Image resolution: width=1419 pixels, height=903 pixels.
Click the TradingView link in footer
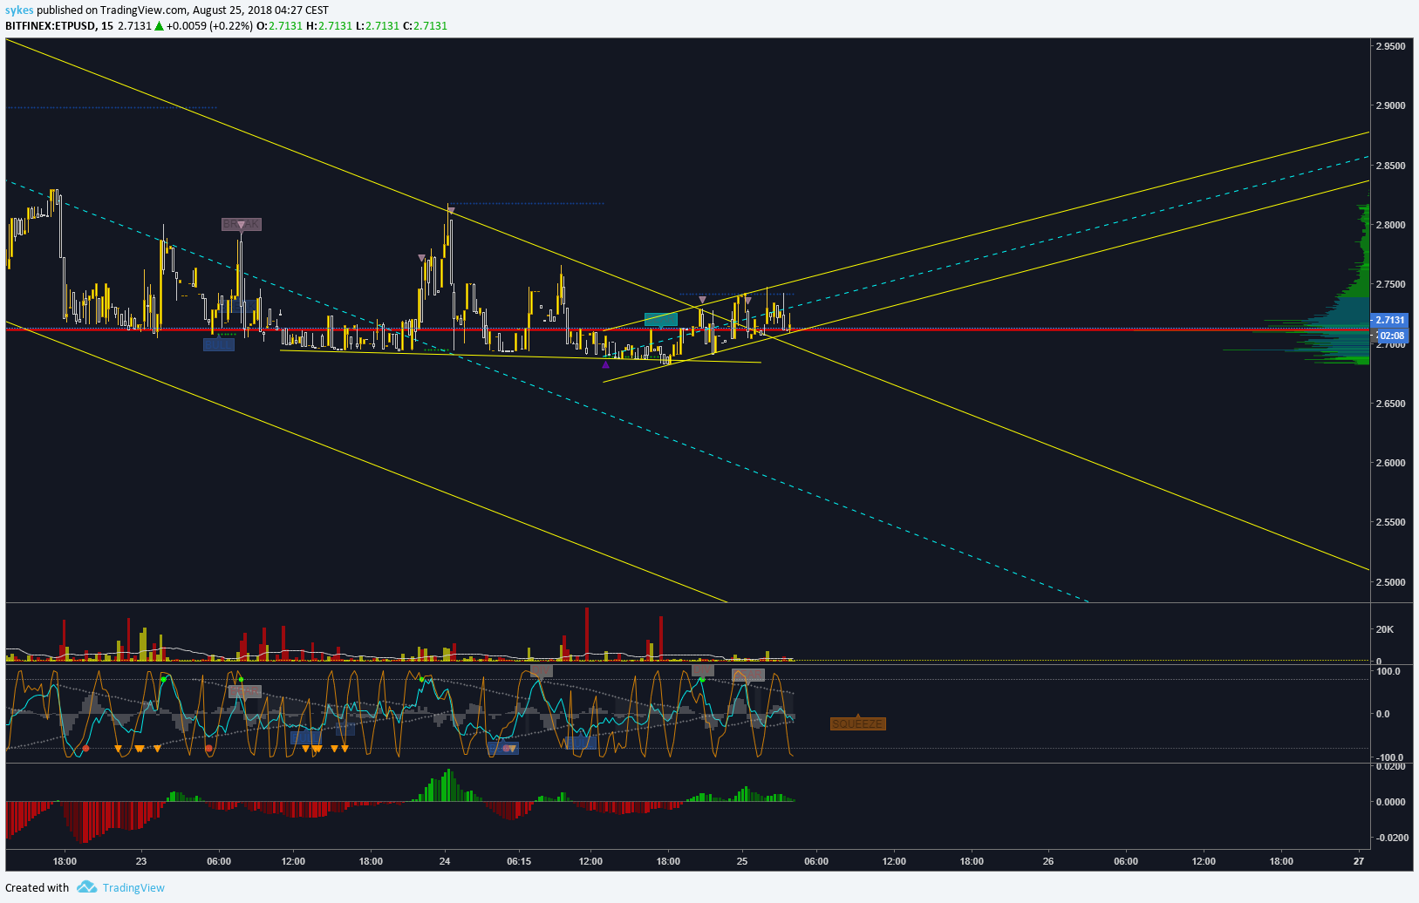(133, 887)
